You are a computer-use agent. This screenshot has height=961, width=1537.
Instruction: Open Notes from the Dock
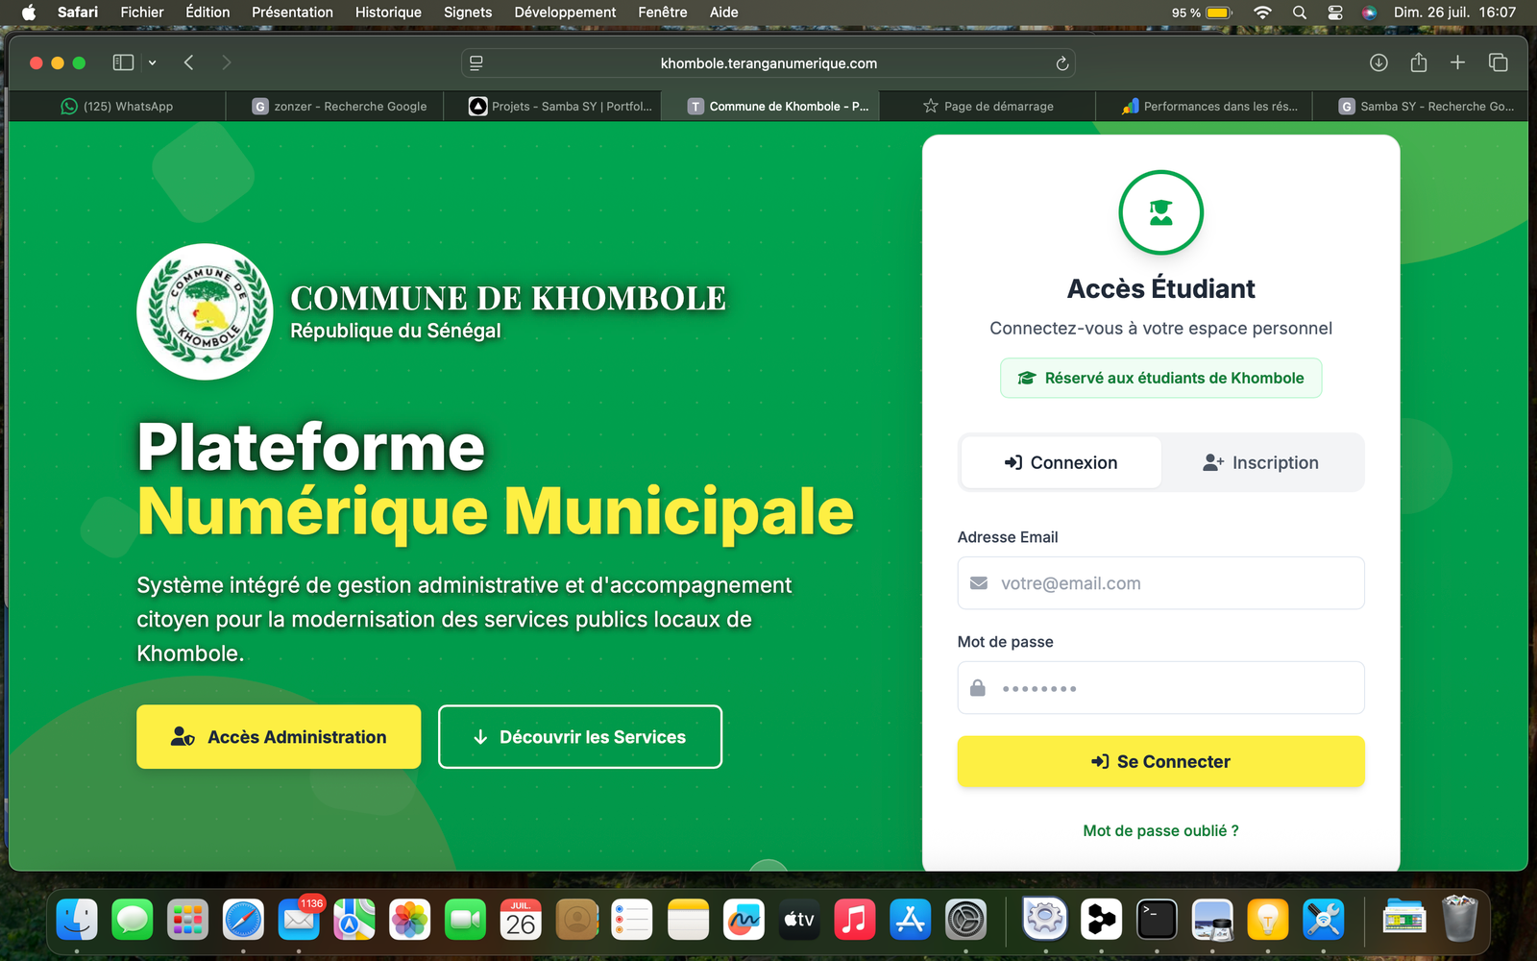[x=688, y=920]
